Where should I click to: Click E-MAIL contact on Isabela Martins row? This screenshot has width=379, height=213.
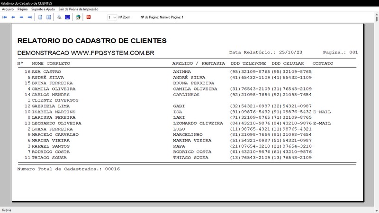coord(322,112)
